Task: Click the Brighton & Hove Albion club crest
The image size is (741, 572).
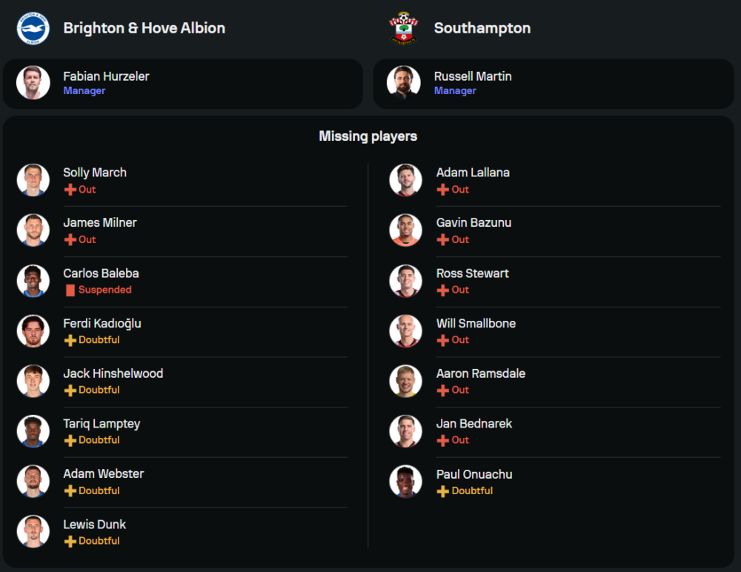Action: click(33, 28)
